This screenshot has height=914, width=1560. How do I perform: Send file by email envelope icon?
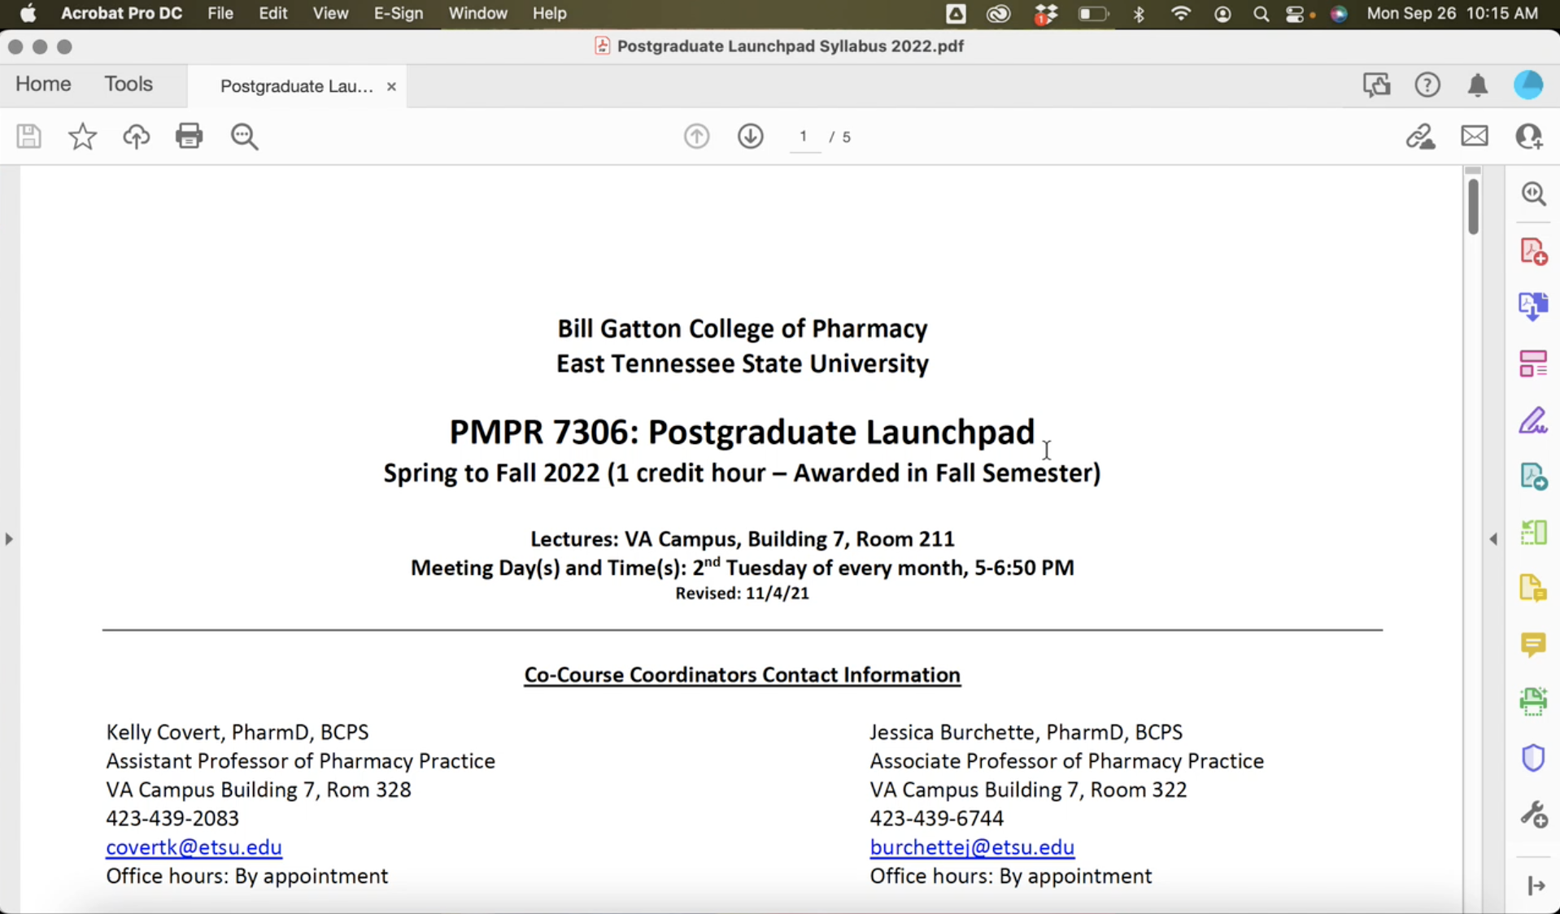1474,136
